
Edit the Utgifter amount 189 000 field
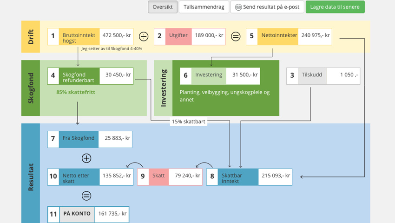(x=209, y=36)
